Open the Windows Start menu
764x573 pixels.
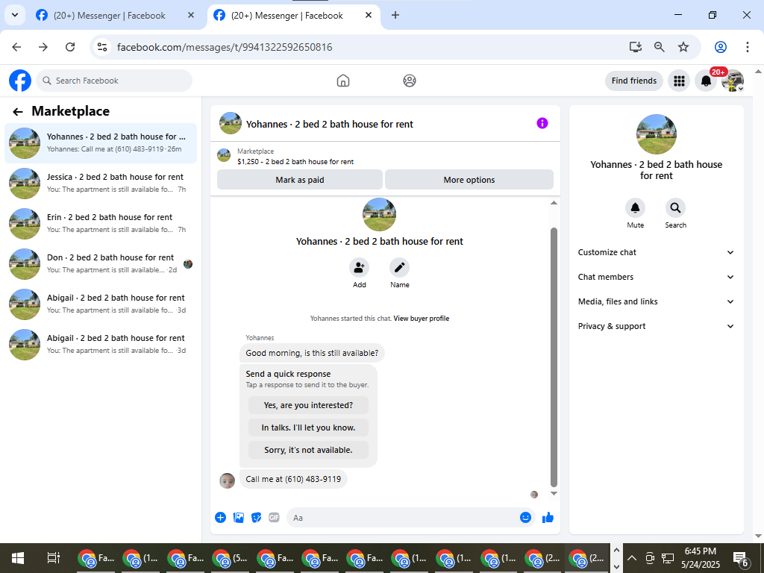pyautogui.click(x=18, y=558)
